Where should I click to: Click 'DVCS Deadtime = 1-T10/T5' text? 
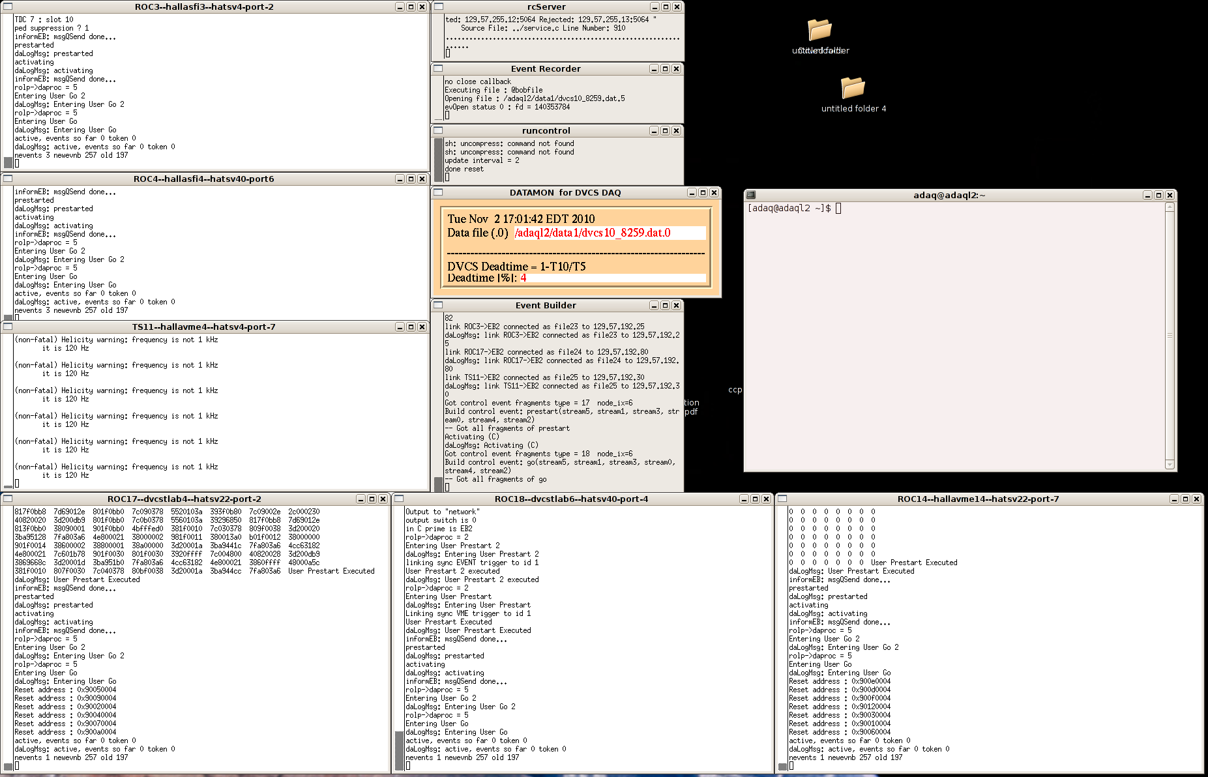coord(516,266)
